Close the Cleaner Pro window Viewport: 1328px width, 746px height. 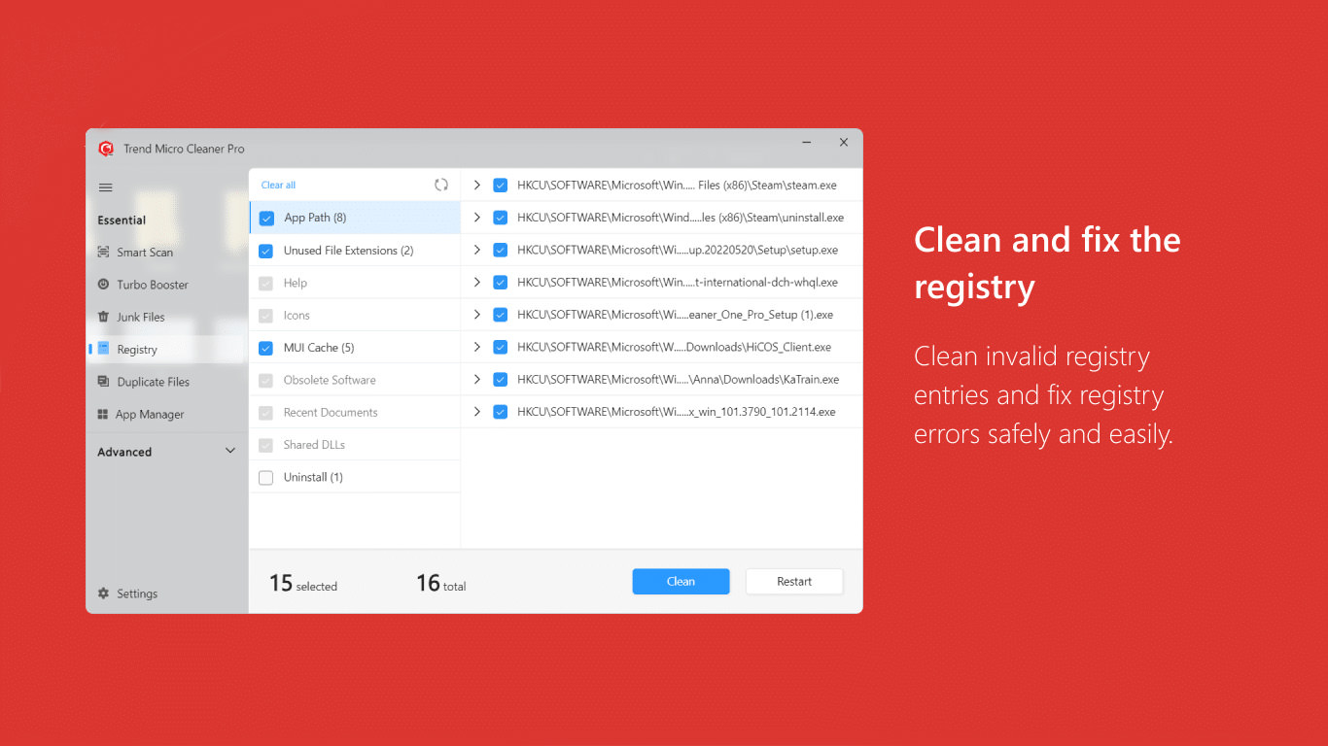844,143
